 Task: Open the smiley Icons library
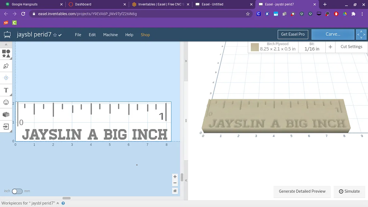tap(6, 102)
